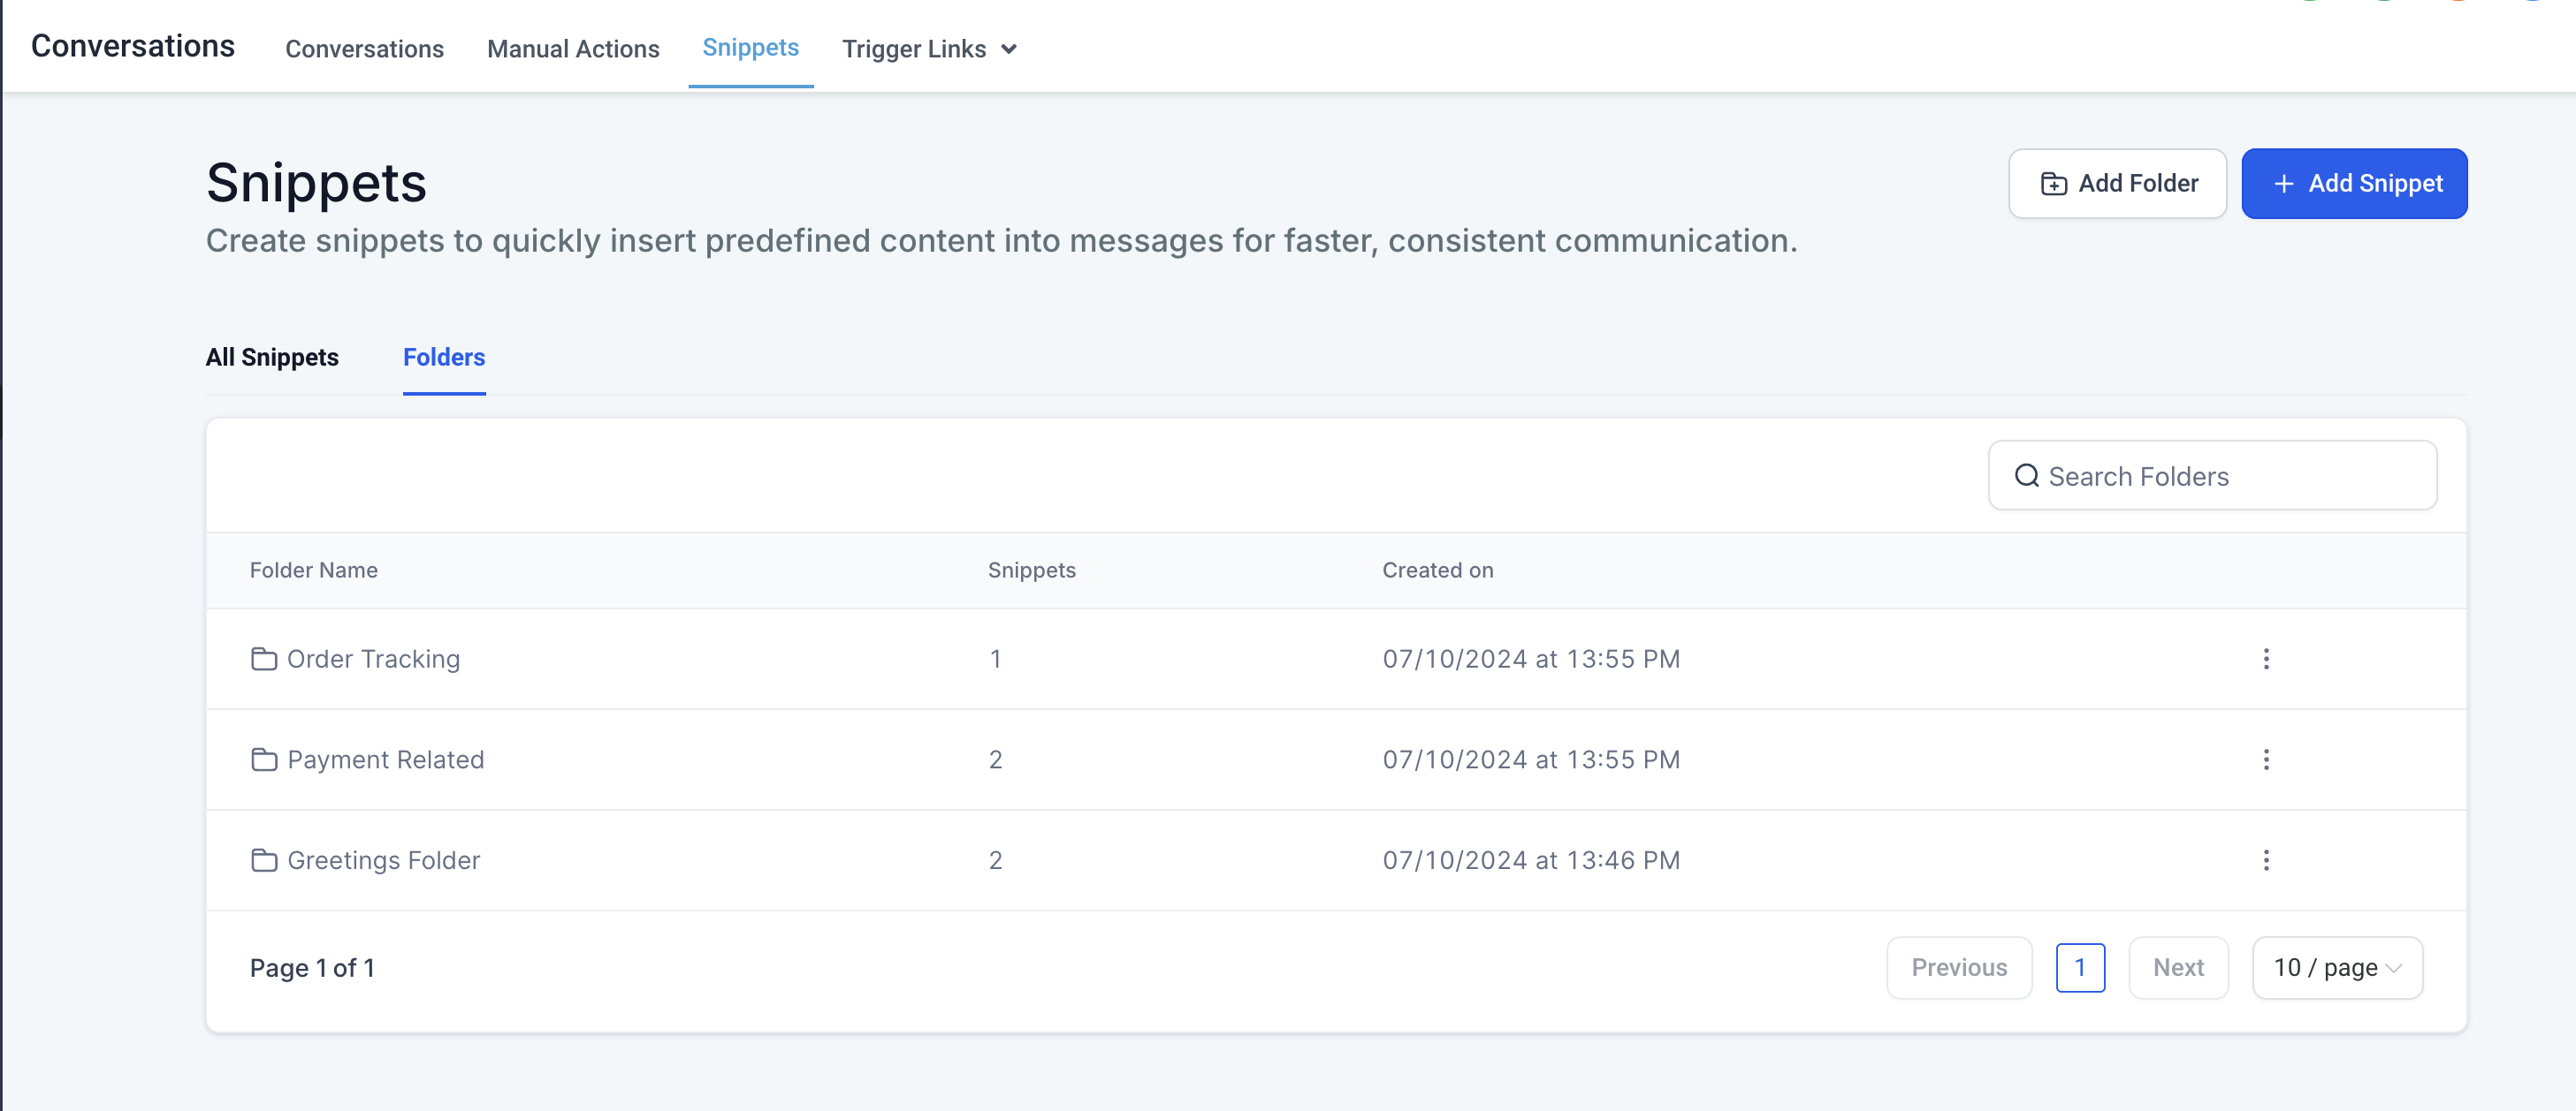Click the folder-plus icon in Add Folder
The width and height of the screenshot is (2576, 1111).
coord(2054,184)
